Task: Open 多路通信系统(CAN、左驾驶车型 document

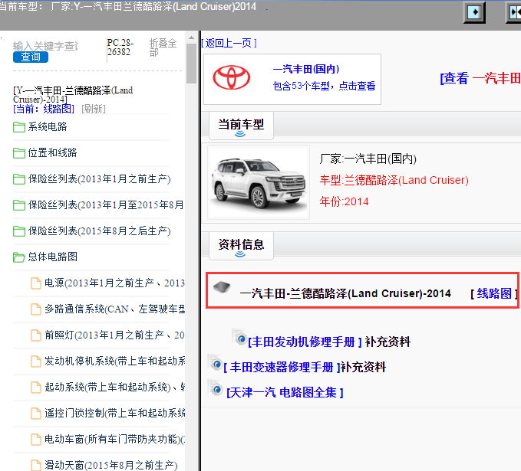Action: [x=114, y=309]
